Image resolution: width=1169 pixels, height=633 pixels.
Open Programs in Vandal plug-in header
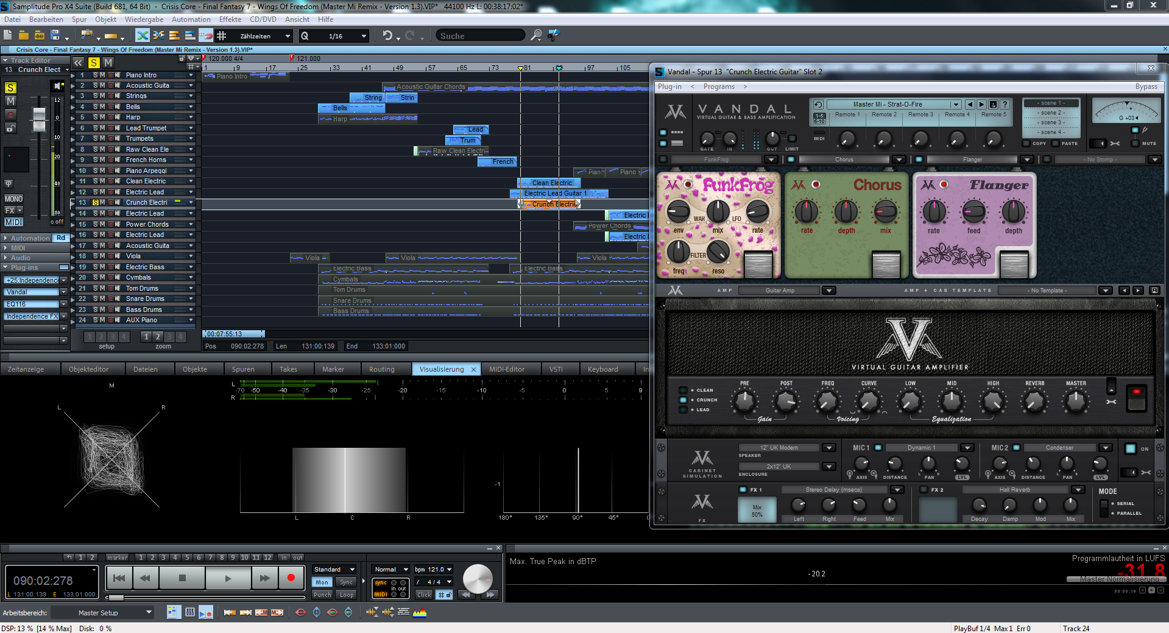point(719,87)
